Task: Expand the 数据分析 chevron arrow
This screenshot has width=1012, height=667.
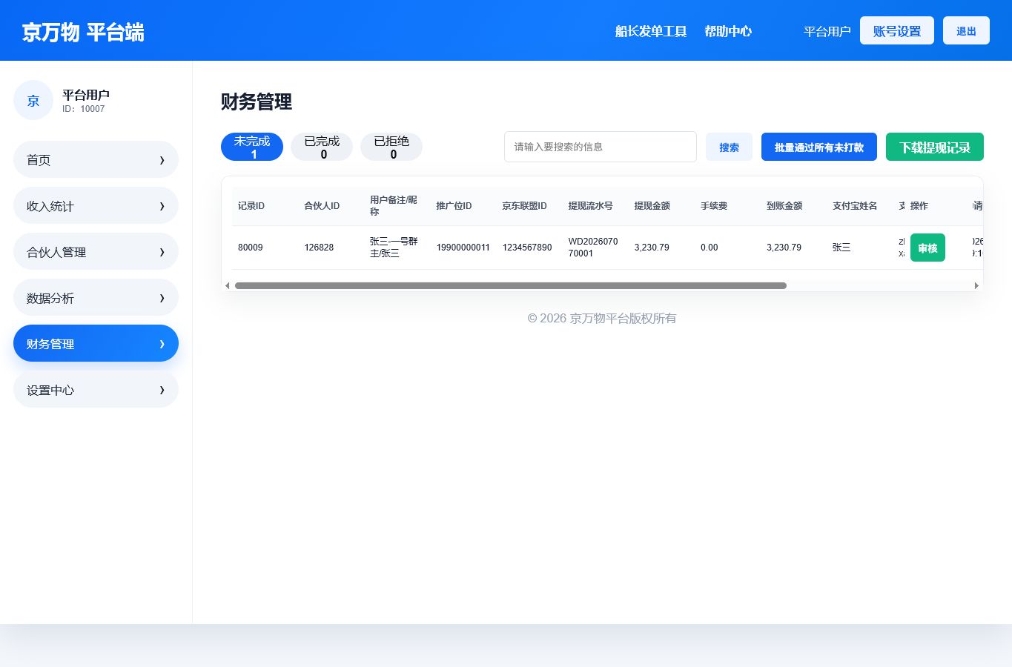Action: tap(162, 298)
